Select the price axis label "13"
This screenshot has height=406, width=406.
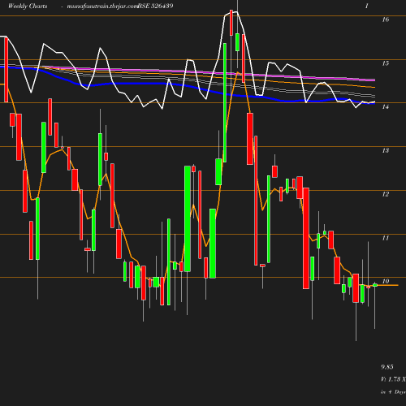coord(386,150)
